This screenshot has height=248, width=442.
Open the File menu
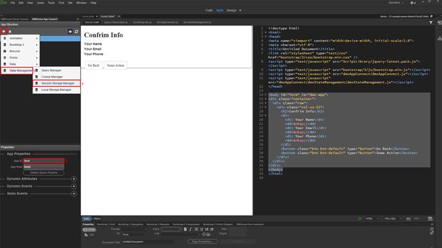13,3
